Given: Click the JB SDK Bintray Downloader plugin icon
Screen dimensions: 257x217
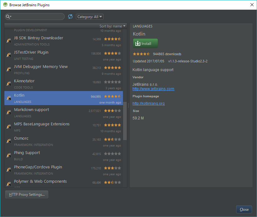Looking at the screenshot, I should point(9,41).
